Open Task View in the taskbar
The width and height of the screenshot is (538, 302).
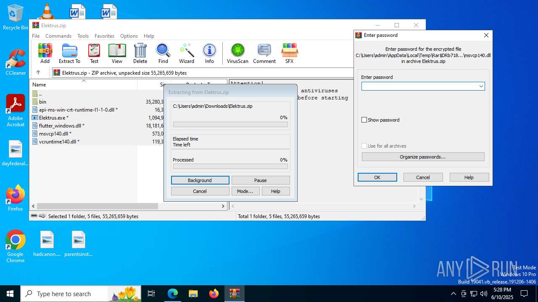tap(151, 294)
